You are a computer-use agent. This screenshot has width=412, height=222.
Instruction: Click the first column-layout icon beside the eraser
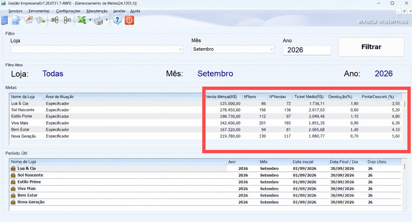point(55,20)
